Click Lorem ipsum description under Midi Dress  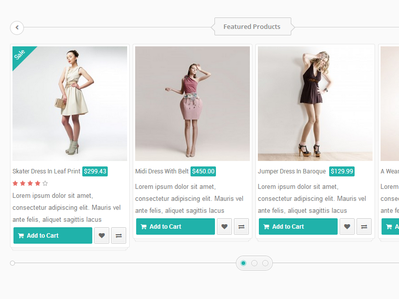point(189,198)
